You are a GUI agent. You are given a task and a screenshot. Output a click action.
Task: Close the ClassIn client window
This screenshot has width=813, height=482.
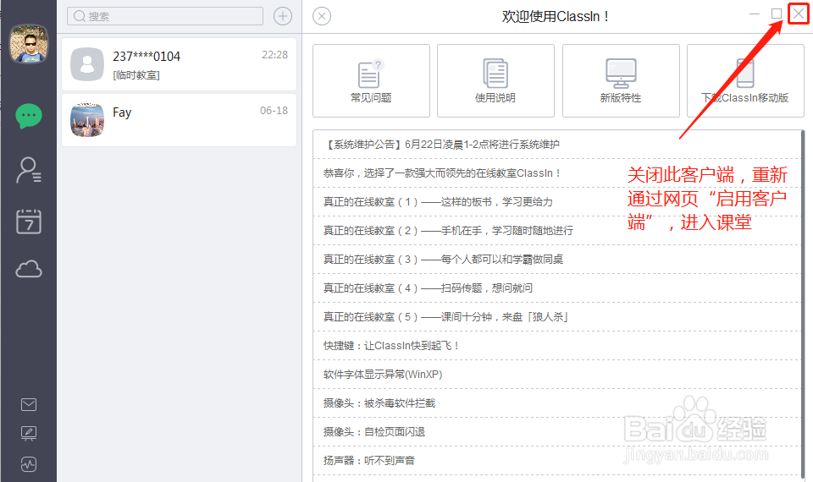pos(799,14)
